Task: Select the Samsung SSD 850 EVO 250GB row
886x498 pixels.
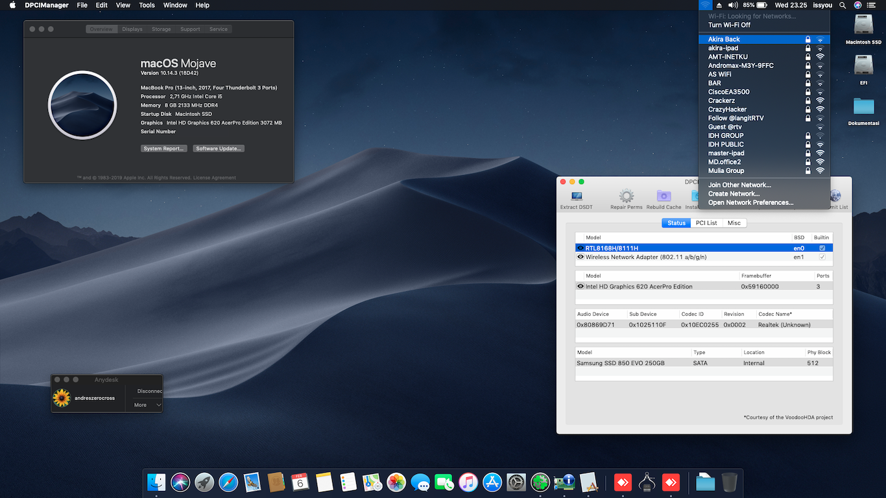Action: click(x=704, y=363)
